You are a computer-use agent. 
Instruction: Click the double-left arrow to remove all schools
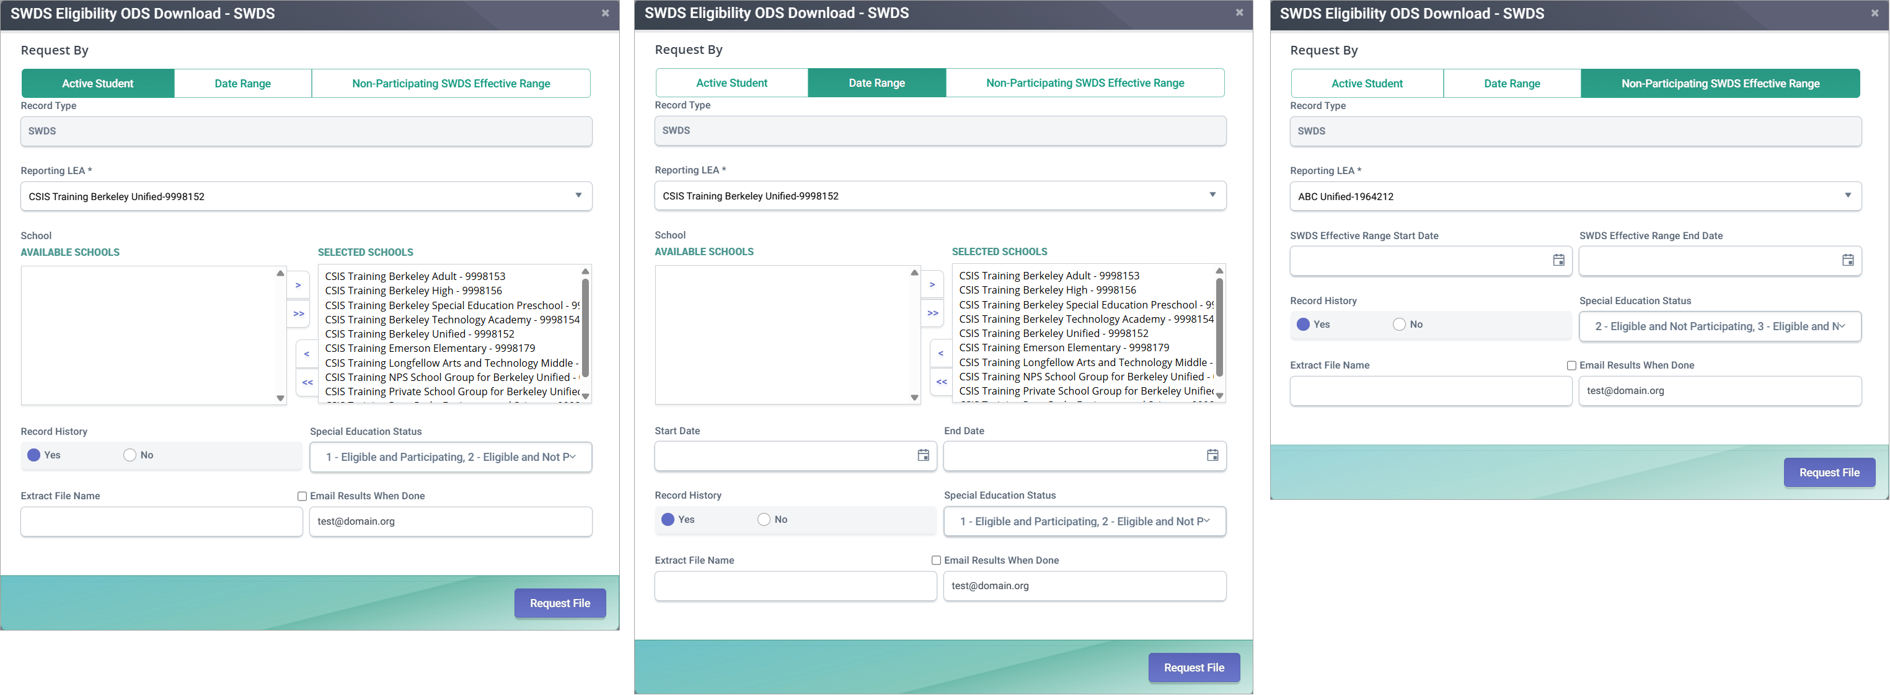[x=307, y=382]
